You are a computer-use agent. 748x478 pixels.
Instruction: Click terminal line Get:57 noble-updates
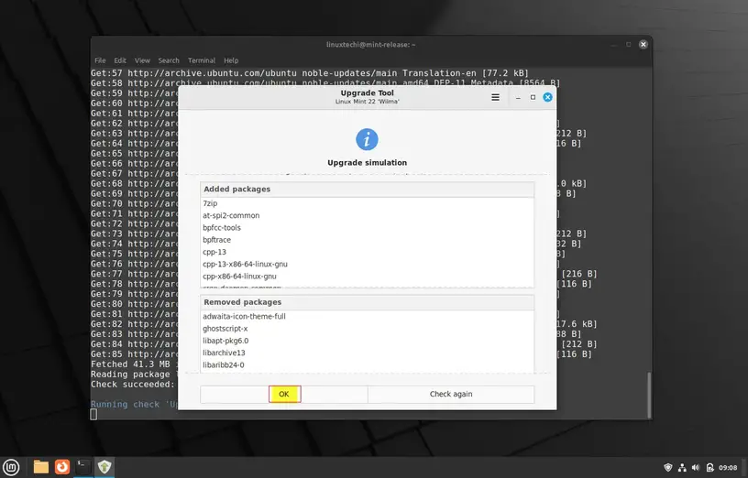(310, 73)
